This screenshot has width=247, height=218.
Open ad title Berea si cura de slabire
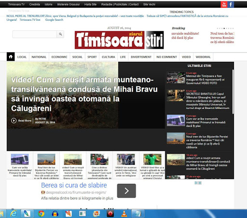pos(74,185)
